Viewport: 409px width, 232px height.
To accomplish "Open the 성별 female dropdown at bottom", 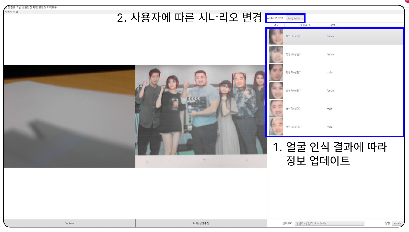I will (398, 223).
